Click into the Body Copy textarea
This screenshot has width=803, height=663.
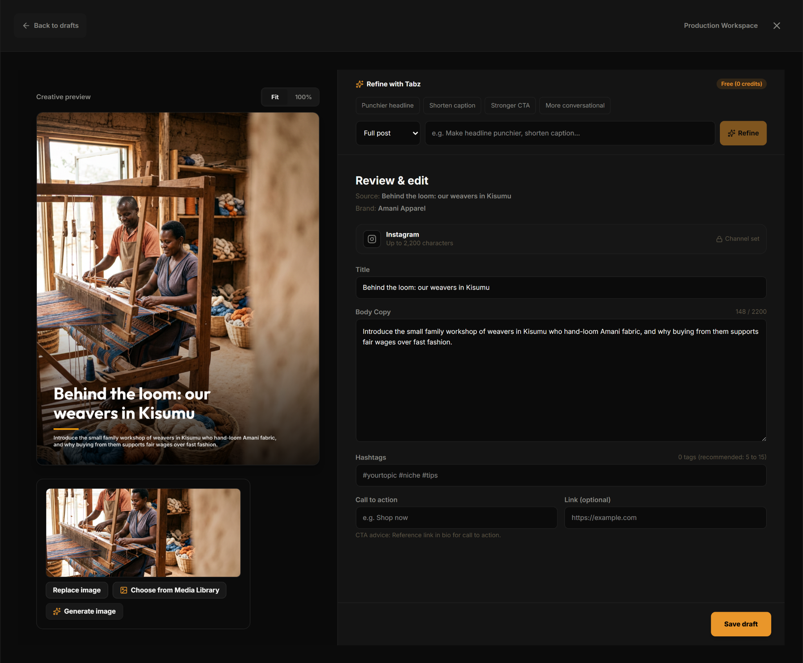pos(561,380)
